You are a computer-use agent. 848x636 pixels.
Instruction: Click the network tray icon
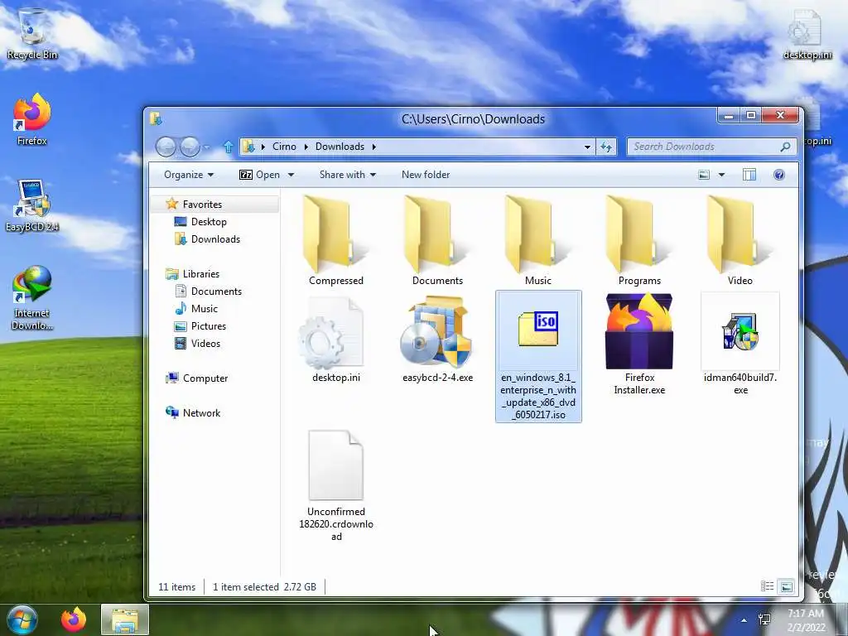764,619
